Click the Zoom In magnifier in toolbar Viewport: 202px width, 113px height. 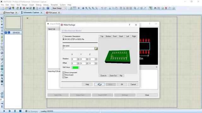[x=86, y=8]
